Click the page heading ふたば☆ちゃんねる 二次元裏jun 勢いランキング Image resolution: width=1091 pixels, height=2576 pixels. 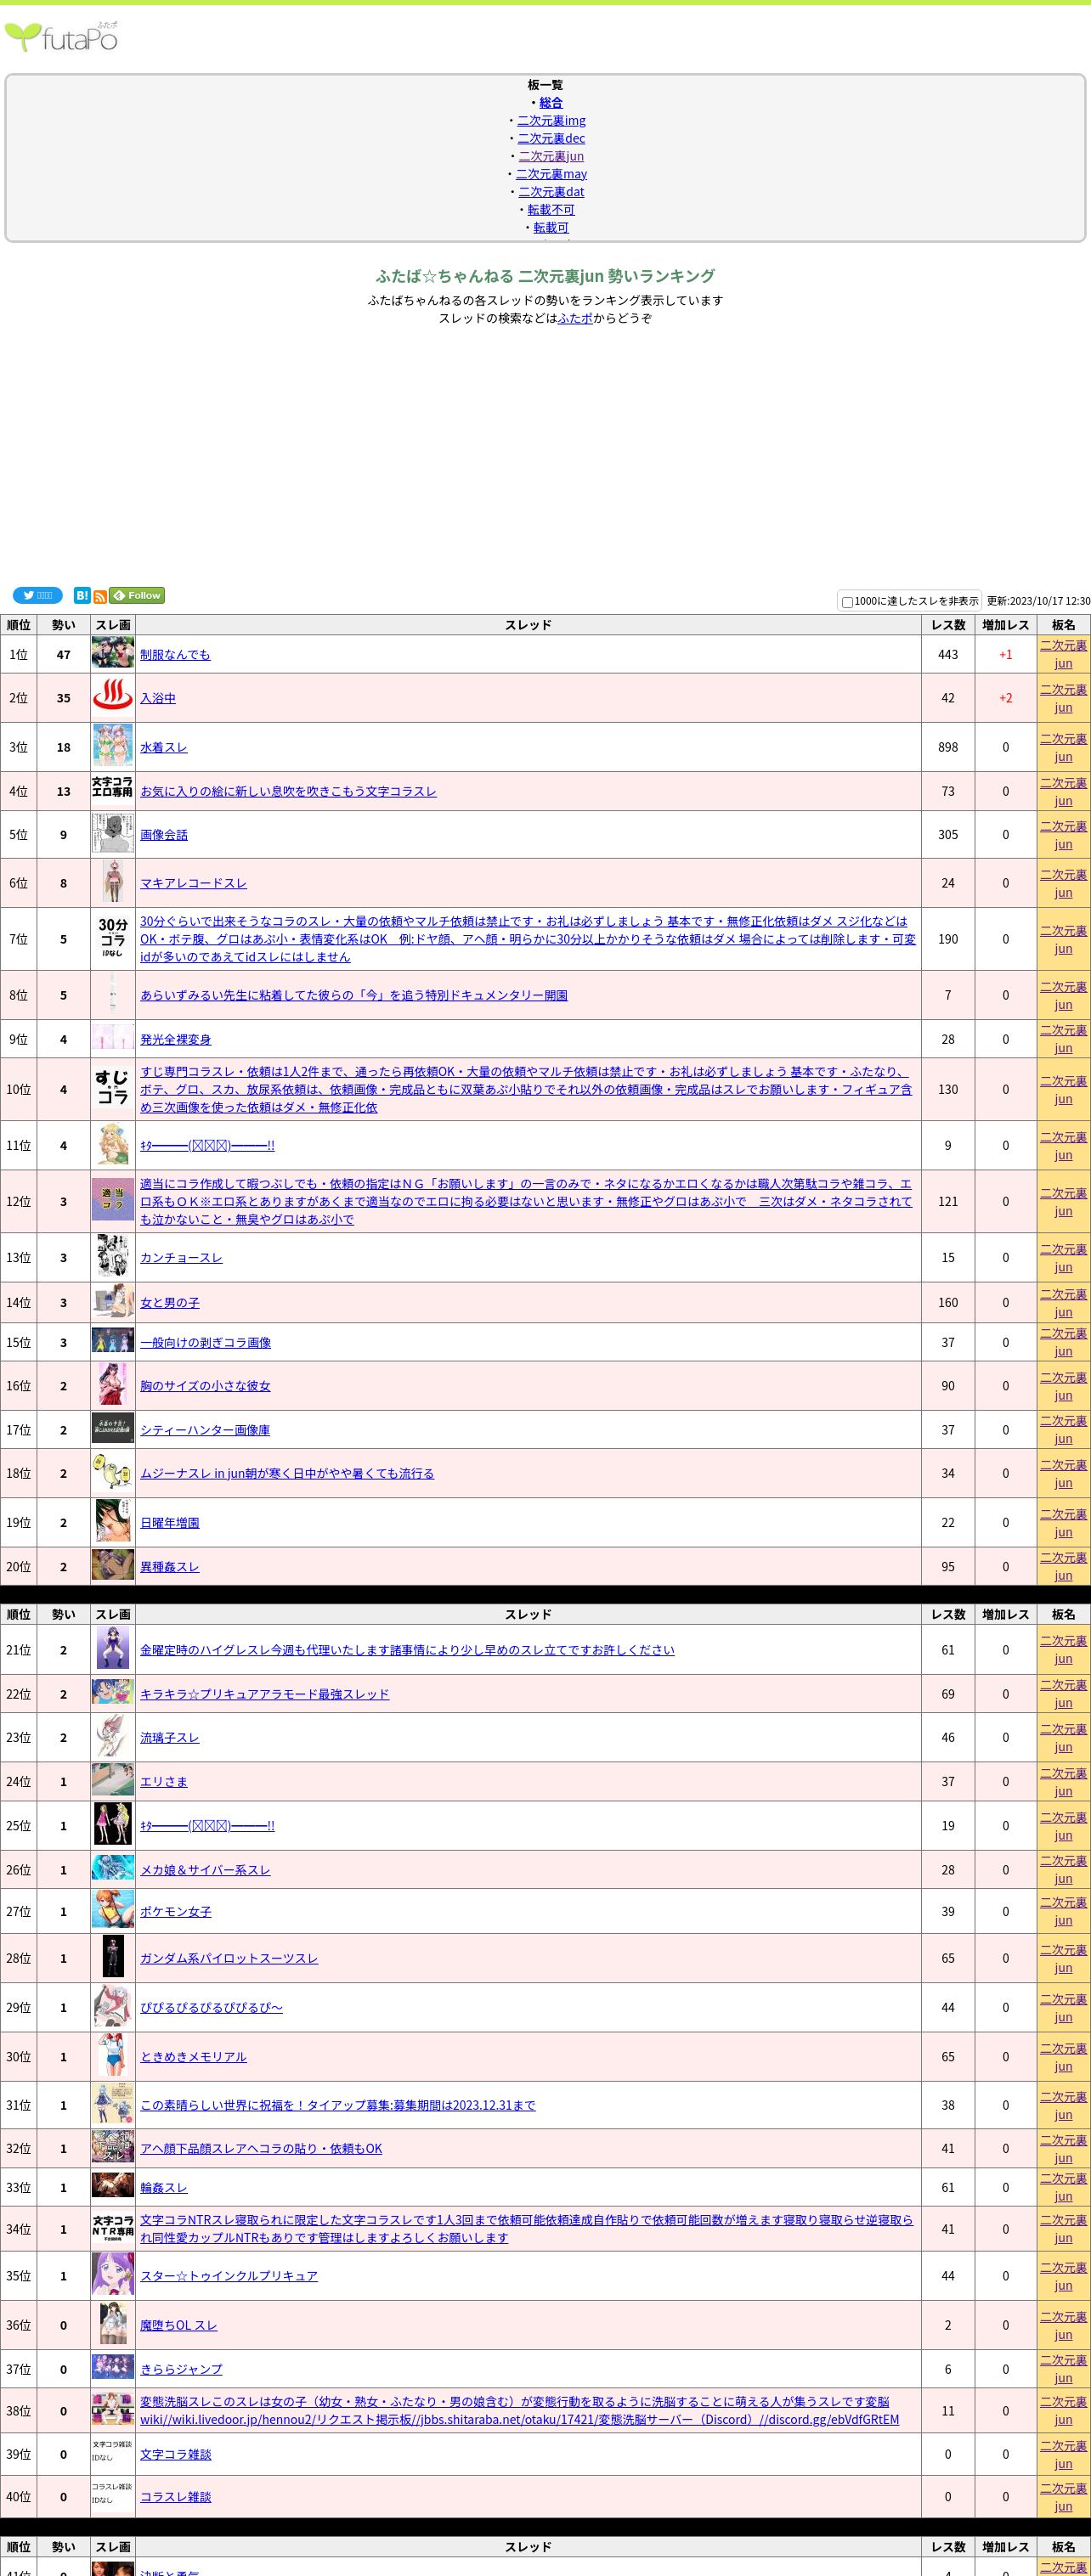click(545, 276)
